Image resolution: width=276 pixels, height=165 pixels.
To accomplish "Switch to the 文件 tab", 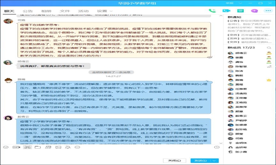I will (x=64, y=11).
